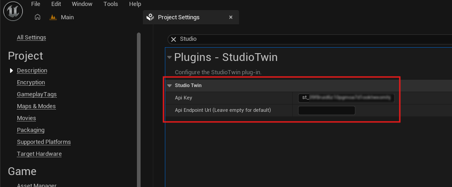Click the sidebar vertical scrollbar
Viewport: 452px width, 187px height.
[x=139, y=110]
